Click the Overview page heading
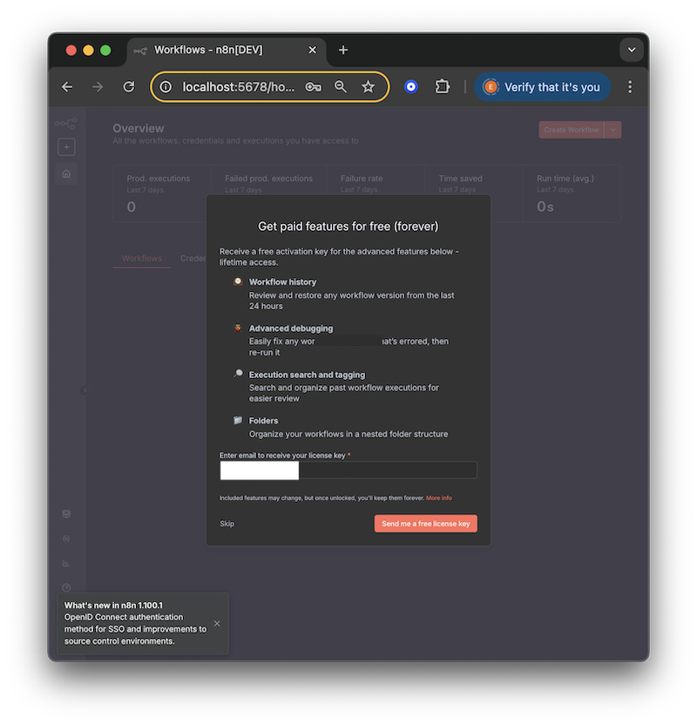 pyautogui.click(x=139, y=129)
